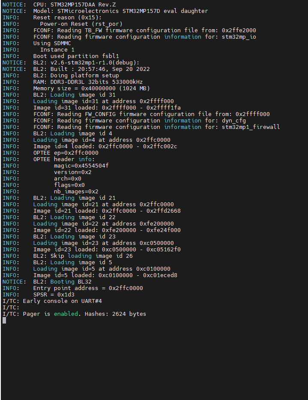308x400 pixels.
Task: Click the 'magic=0x4554504f' header value
Action: point(81,166)
